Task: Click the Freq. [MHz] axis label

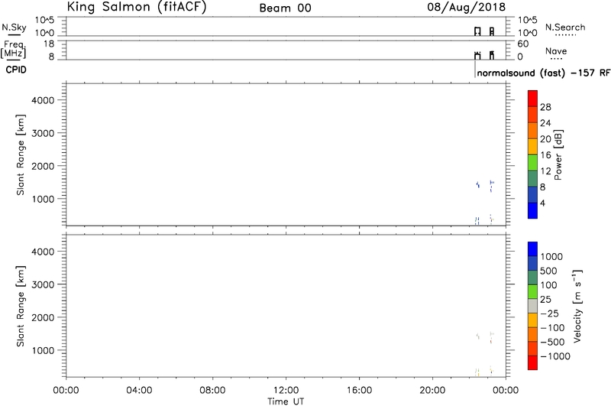Action: (x=14, y=49)
